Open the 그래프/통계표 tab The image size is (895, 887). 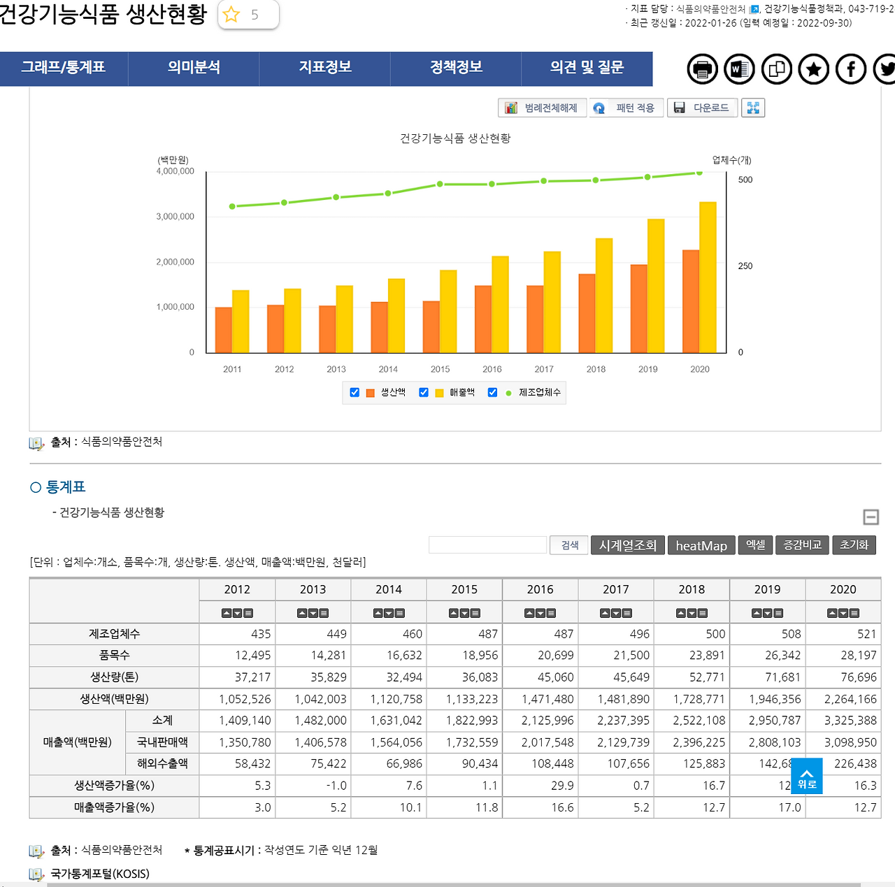tap(64, 68)
